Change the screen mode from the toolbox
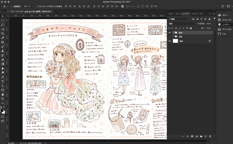 pyautogui.click(x=3, y=121)
